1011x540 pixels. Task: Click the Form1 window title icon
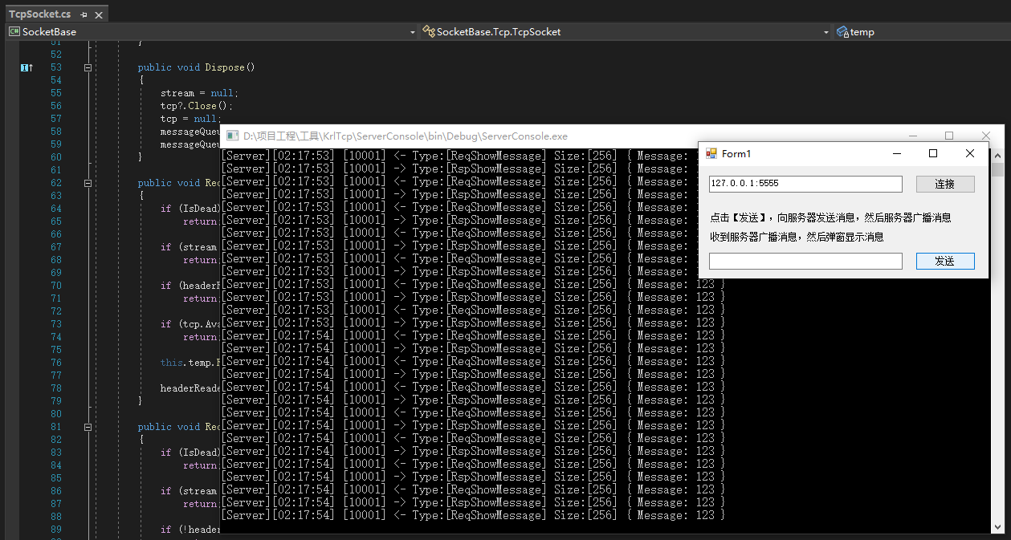click(x=711, y=153)
